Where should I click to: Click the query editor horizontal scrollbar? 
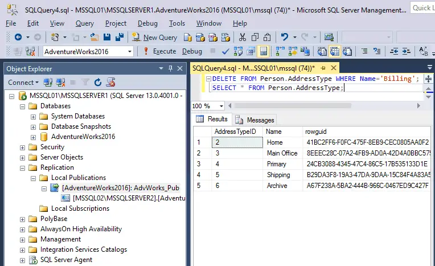pyautogui.click(x=293, y=106)
